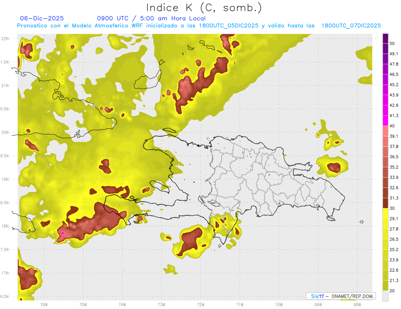The height and width of the screenshot is (309, 401).
Task: Click the "36.5" colorbar value
Action: pyautogui.click(x=394, y=157)
